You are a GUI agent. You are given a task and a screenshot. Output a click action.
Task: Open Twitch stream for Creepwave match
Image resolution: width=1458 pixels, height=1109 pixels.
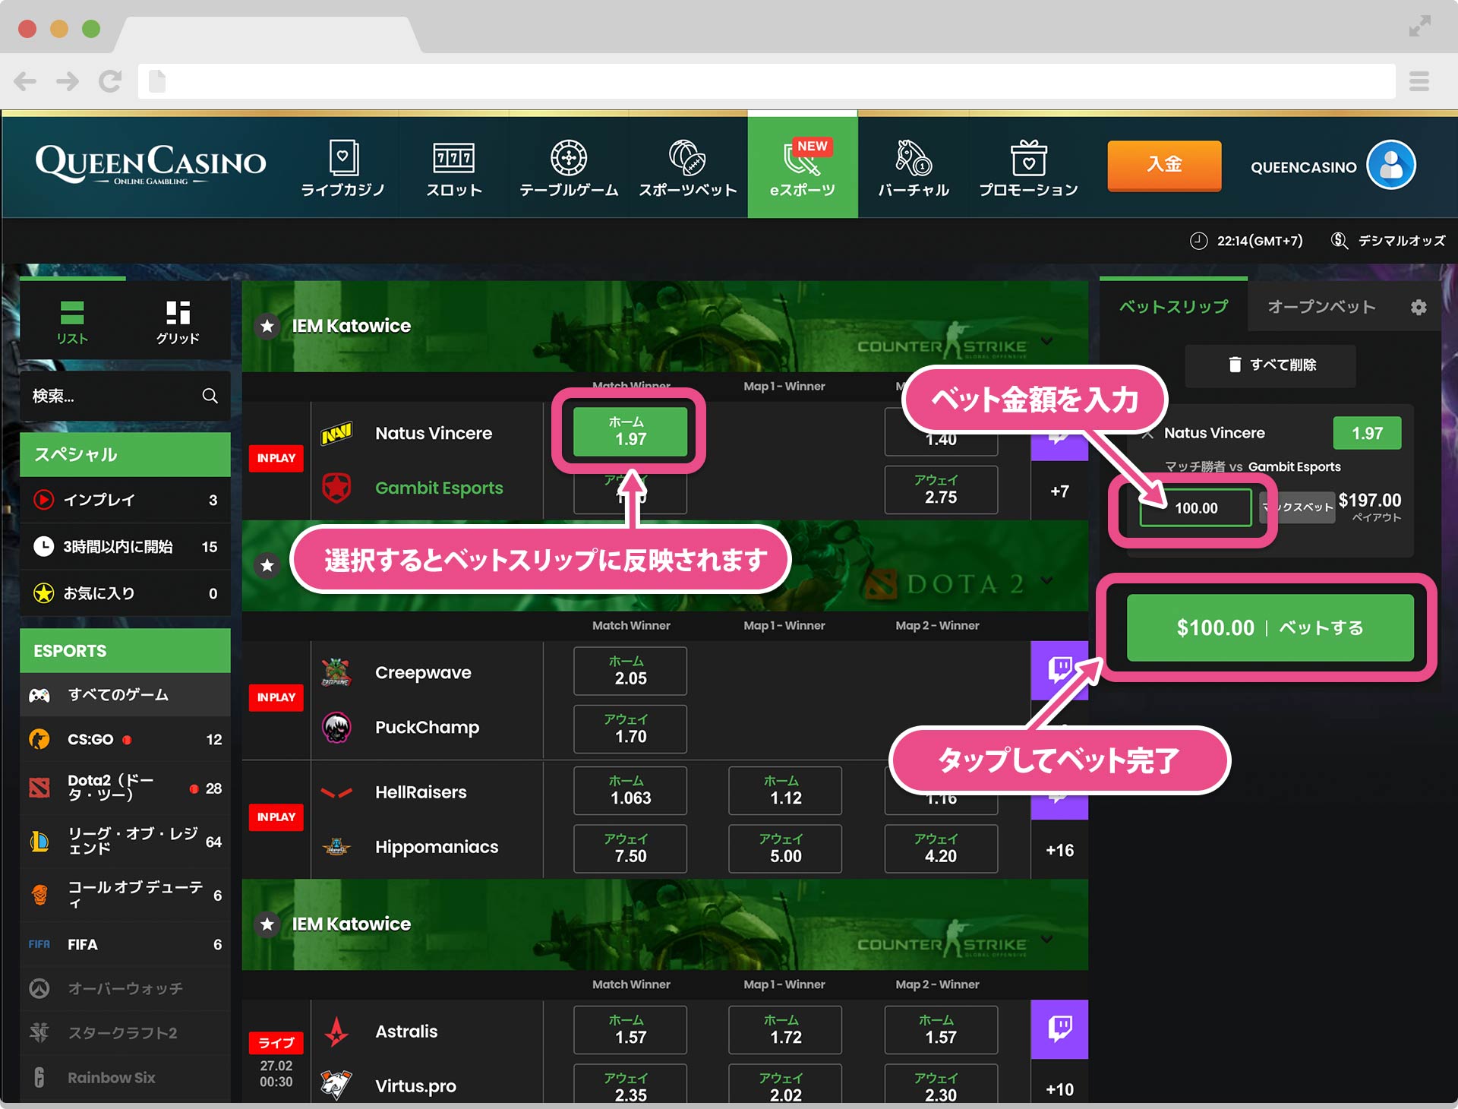pos(1059,670)
